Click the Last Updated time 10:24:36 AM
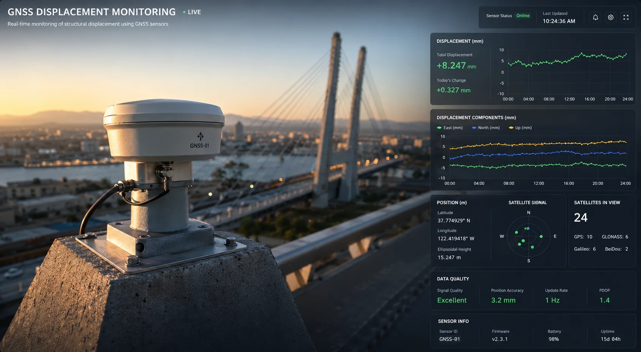The image size is (641, 352). [x=559, y=21]
